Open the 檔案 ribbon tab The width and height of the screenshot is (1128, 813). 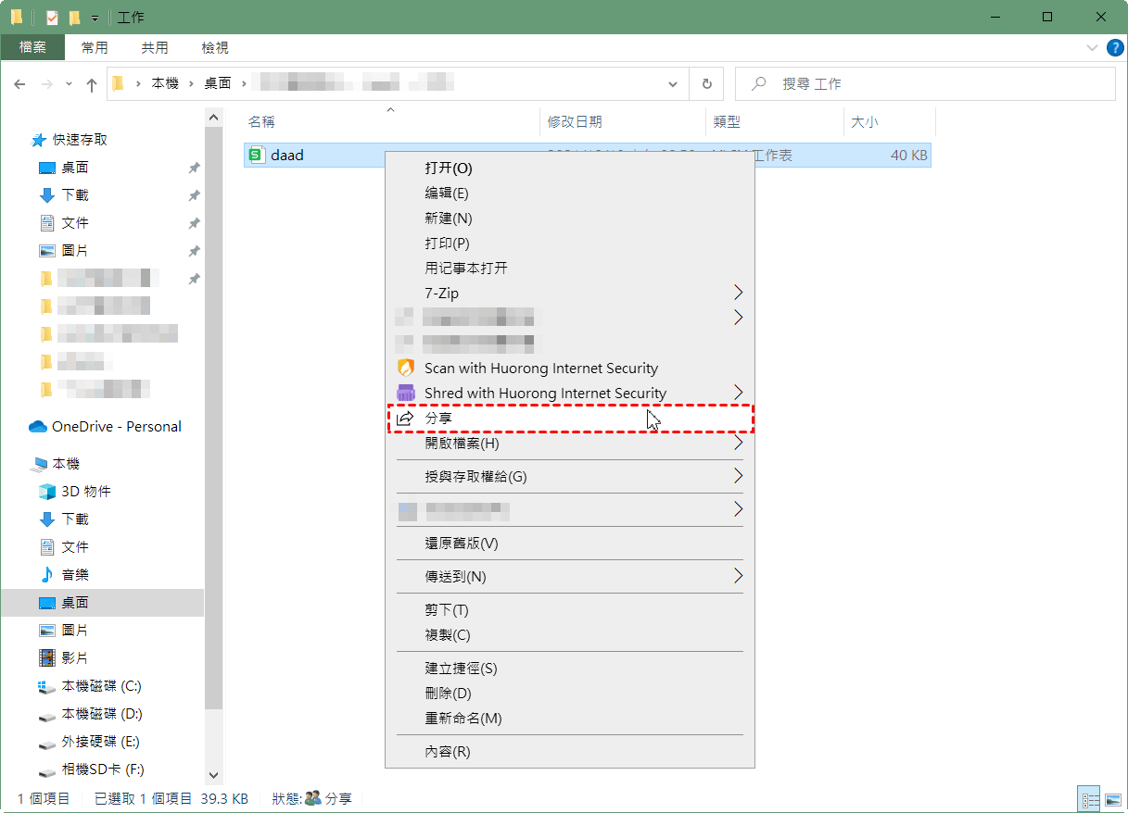coord(32,47)
